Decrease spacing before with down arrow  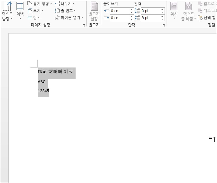click(162, 12)
